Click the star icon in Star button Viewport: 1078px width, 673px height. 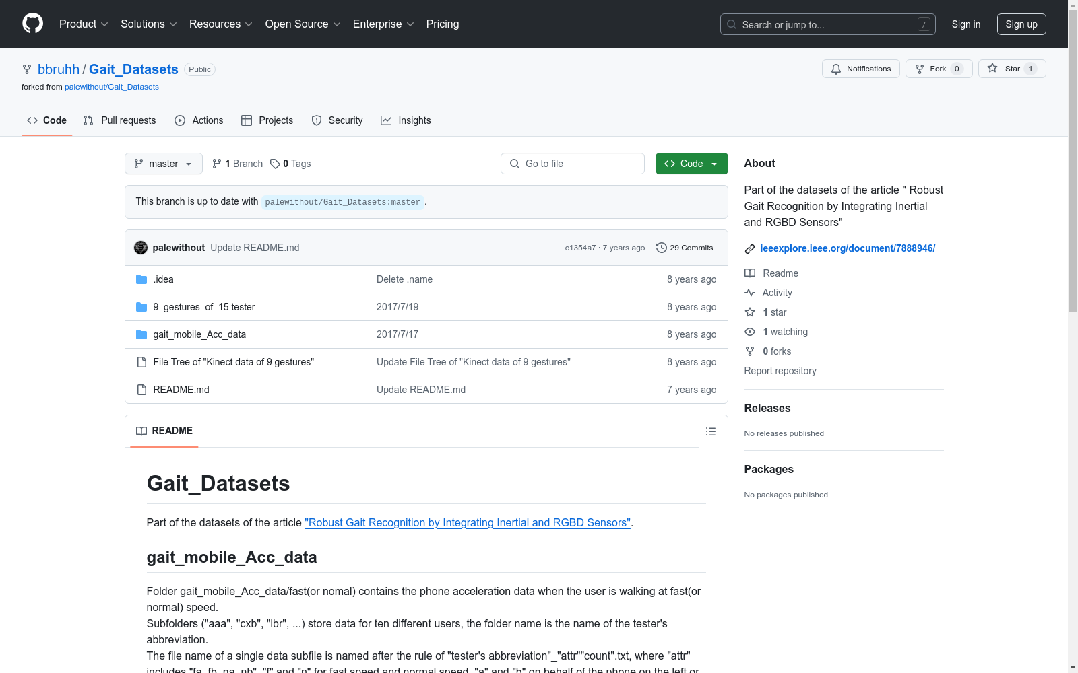click(x=992, y=68)
